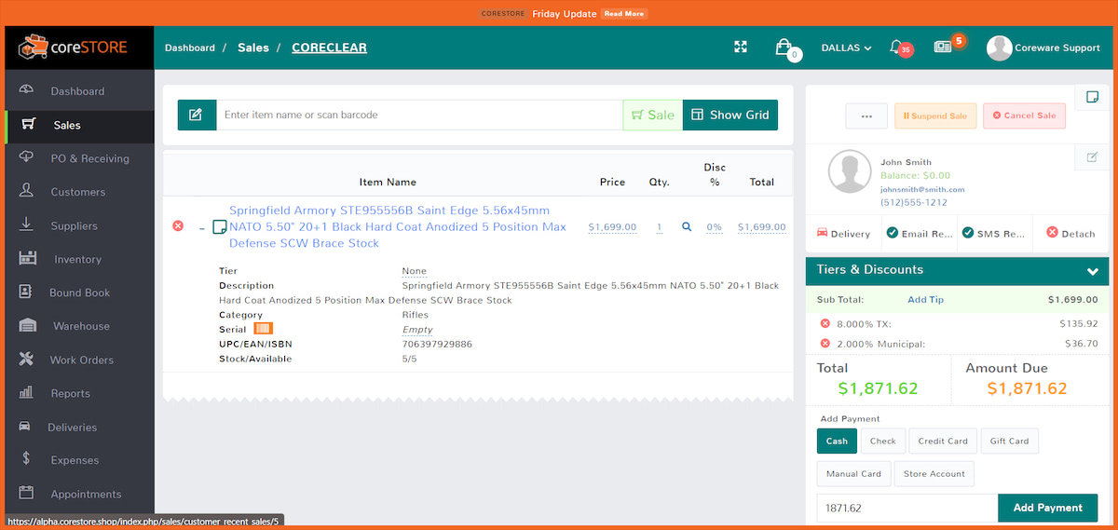Click Cancel Sale button
This screenshot has height=530, width=1118.
tap(1024, 116)
